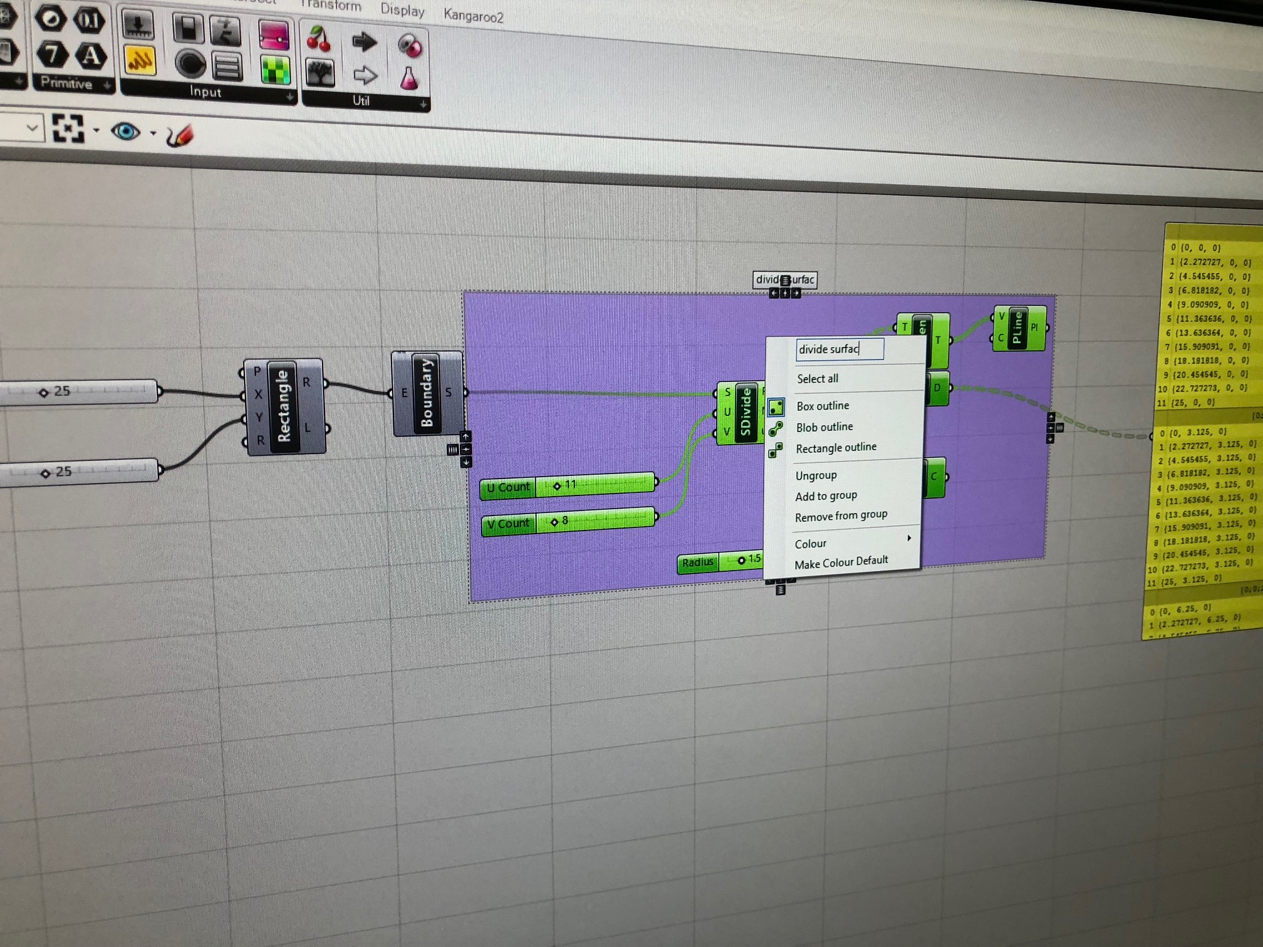Screen dimensions: 1263x947
Task: Select the Number Slider input icon
Action: click(137, 24)
